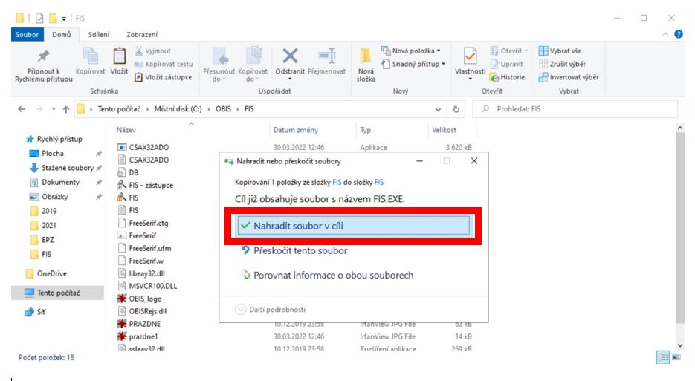Open the help question mark icon
The image size is (695, 381).
coord(678,34)
